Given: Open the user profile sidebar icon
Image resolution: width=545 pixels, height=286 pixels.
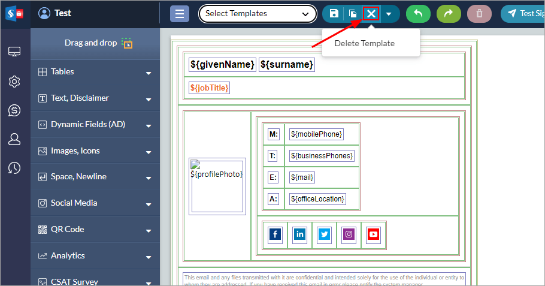Looking at the screenshot, I should [x=15, y=139].
